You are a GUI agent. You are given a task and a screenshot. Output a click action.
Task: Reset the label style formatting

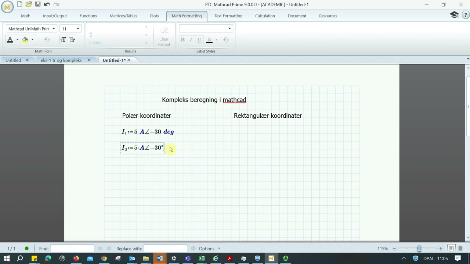pos(226,40)
